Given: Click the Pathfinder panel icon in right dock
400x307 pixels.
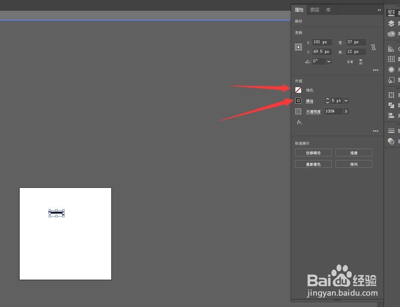Looking at the screenshot, I should (391, 105).
